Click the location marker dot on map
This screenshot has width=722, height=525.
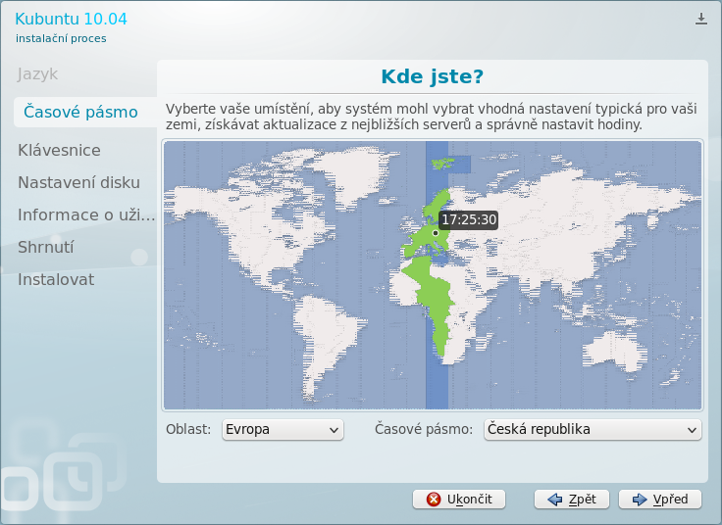point(436,233)
